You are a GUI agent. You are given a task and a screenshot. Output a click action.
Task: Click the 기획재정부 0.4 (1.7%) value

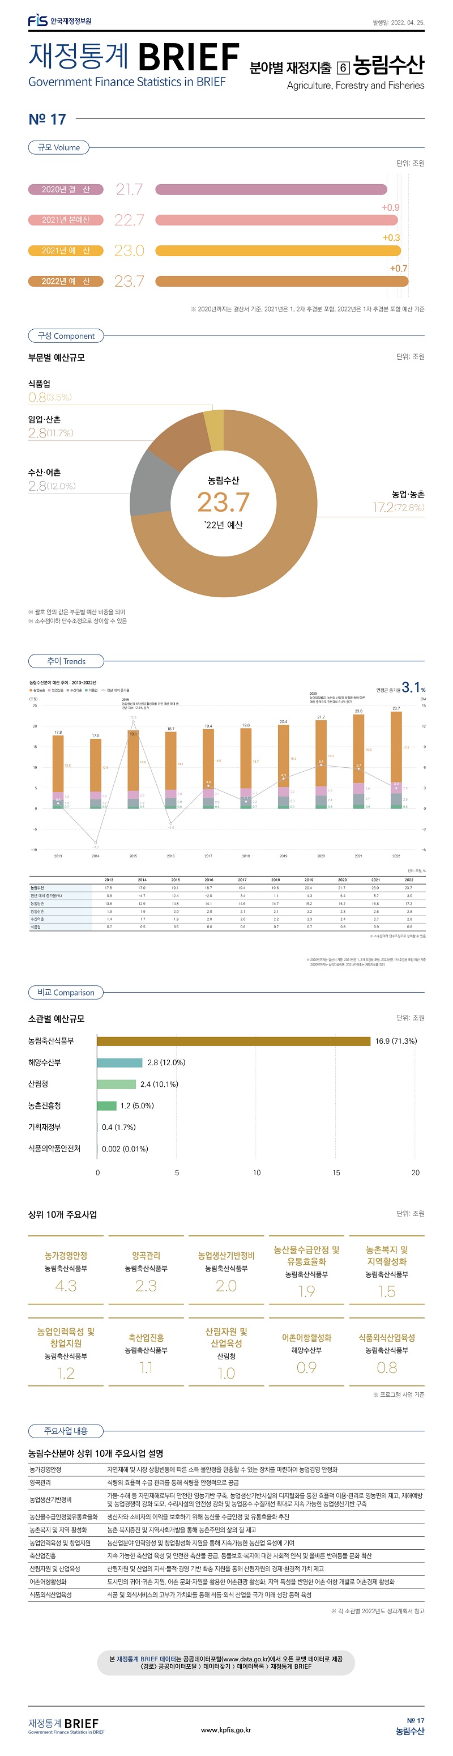(x=118, y=1128)
